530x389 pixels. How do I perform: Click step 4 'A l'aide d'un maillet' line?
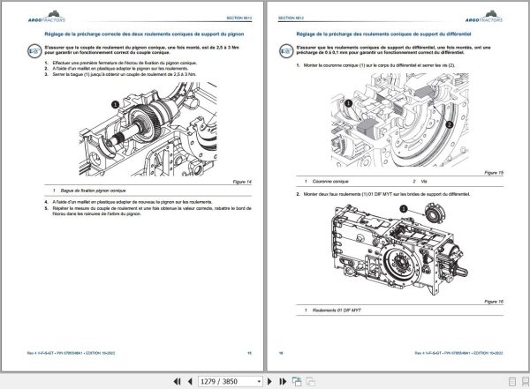(x=129, y=202)
